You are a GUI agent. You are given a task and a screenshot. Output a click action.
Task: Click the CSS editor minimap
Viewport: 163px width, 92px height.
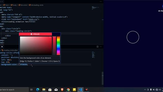pos(93,55)
